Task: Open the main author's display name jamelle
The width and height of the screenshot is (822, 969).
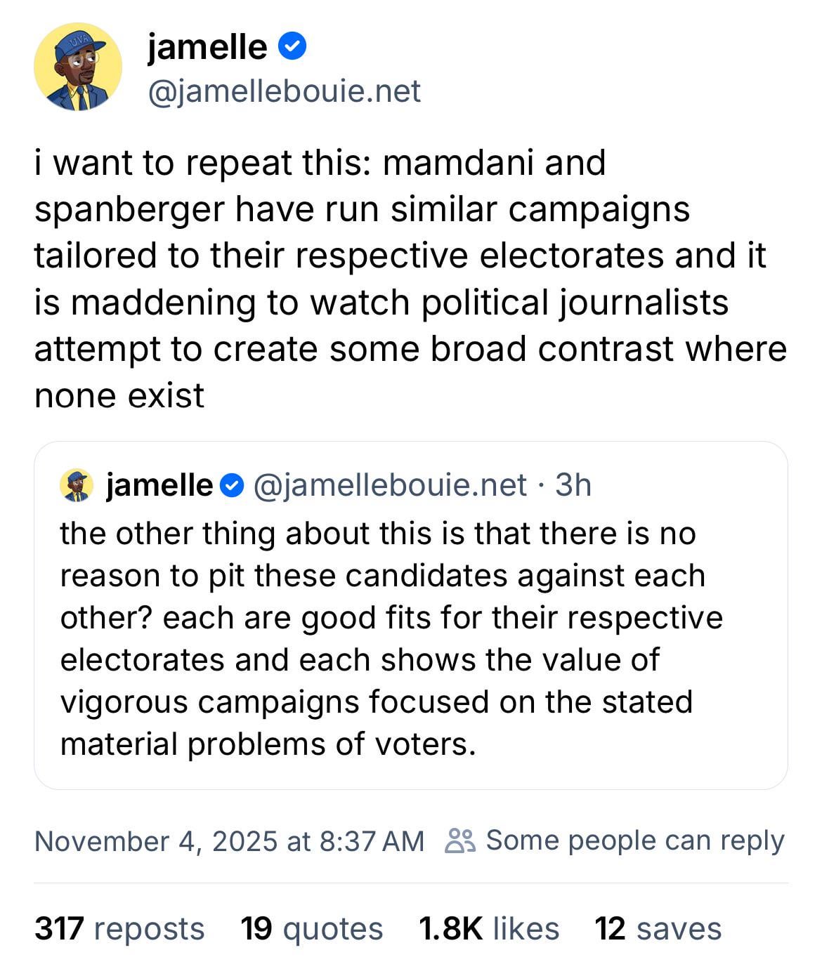Action: click(x=207, y=47)
